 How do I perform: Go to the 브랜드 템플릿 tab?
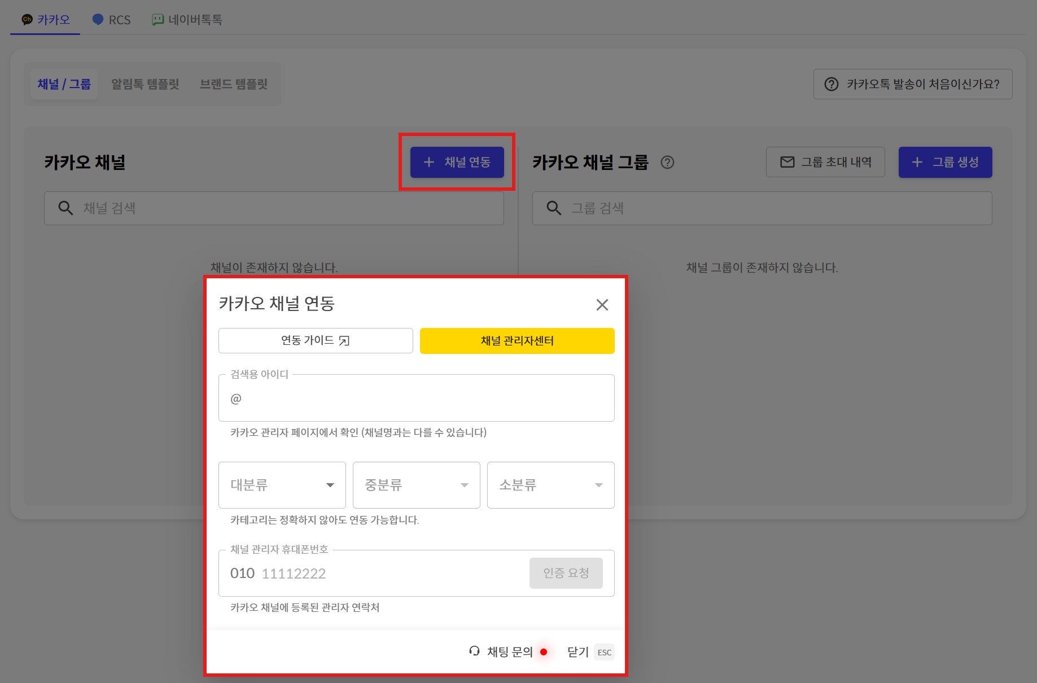tap(233, 84)
